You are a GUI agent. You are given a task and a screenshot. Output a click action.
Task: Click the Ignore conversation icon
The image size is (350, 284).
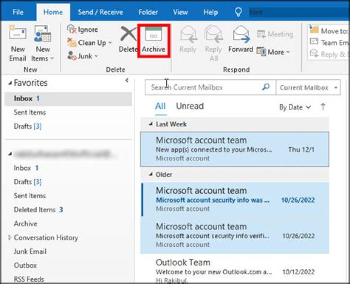pos(71,29)
